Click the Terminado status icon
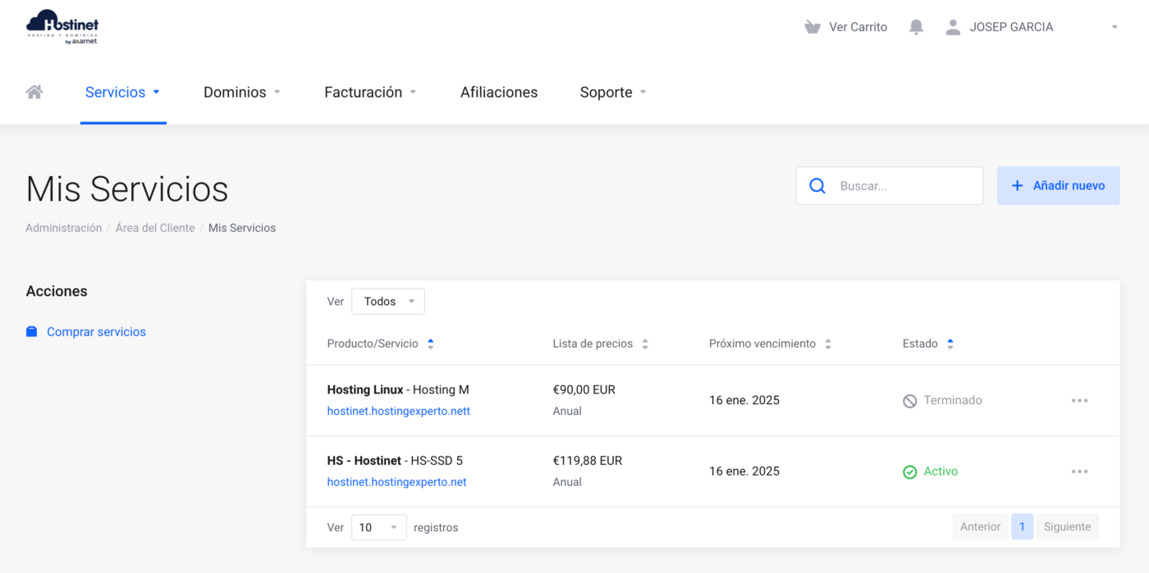Viewport: 1149px width, 573px height. (909, 401)
